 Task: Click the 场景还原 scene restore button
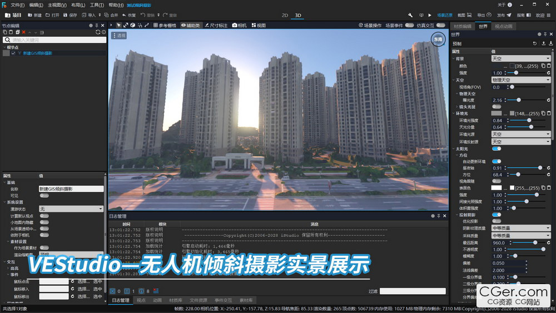click(x=445, y=15)
